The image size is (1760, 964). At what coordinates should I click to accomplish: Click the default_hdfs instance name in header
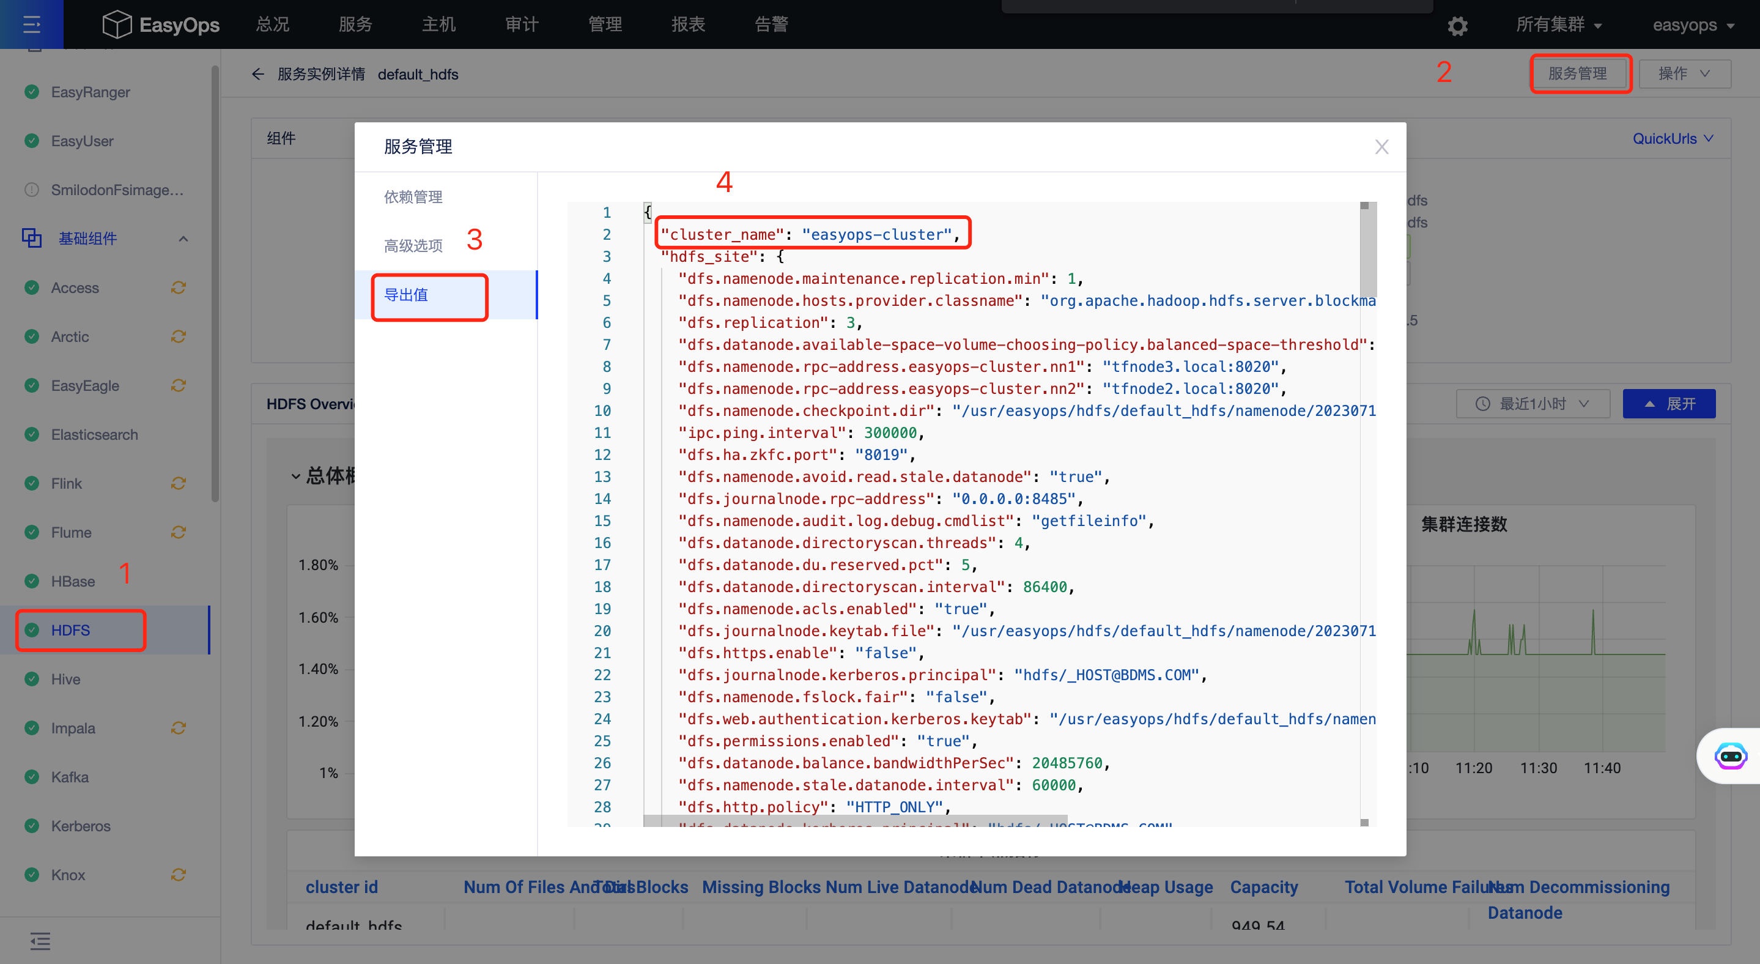418,75
